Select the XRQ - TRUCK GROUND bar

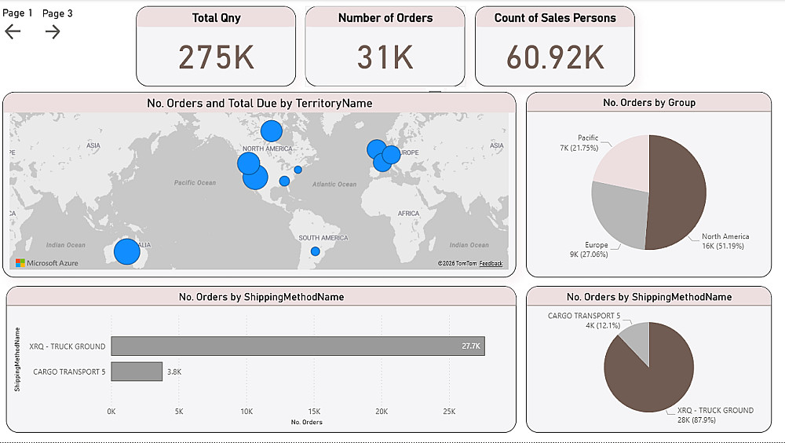[x=298, y=346]
